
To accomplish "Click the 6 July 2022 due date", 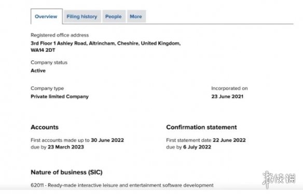I will click(x=197, y=147).
